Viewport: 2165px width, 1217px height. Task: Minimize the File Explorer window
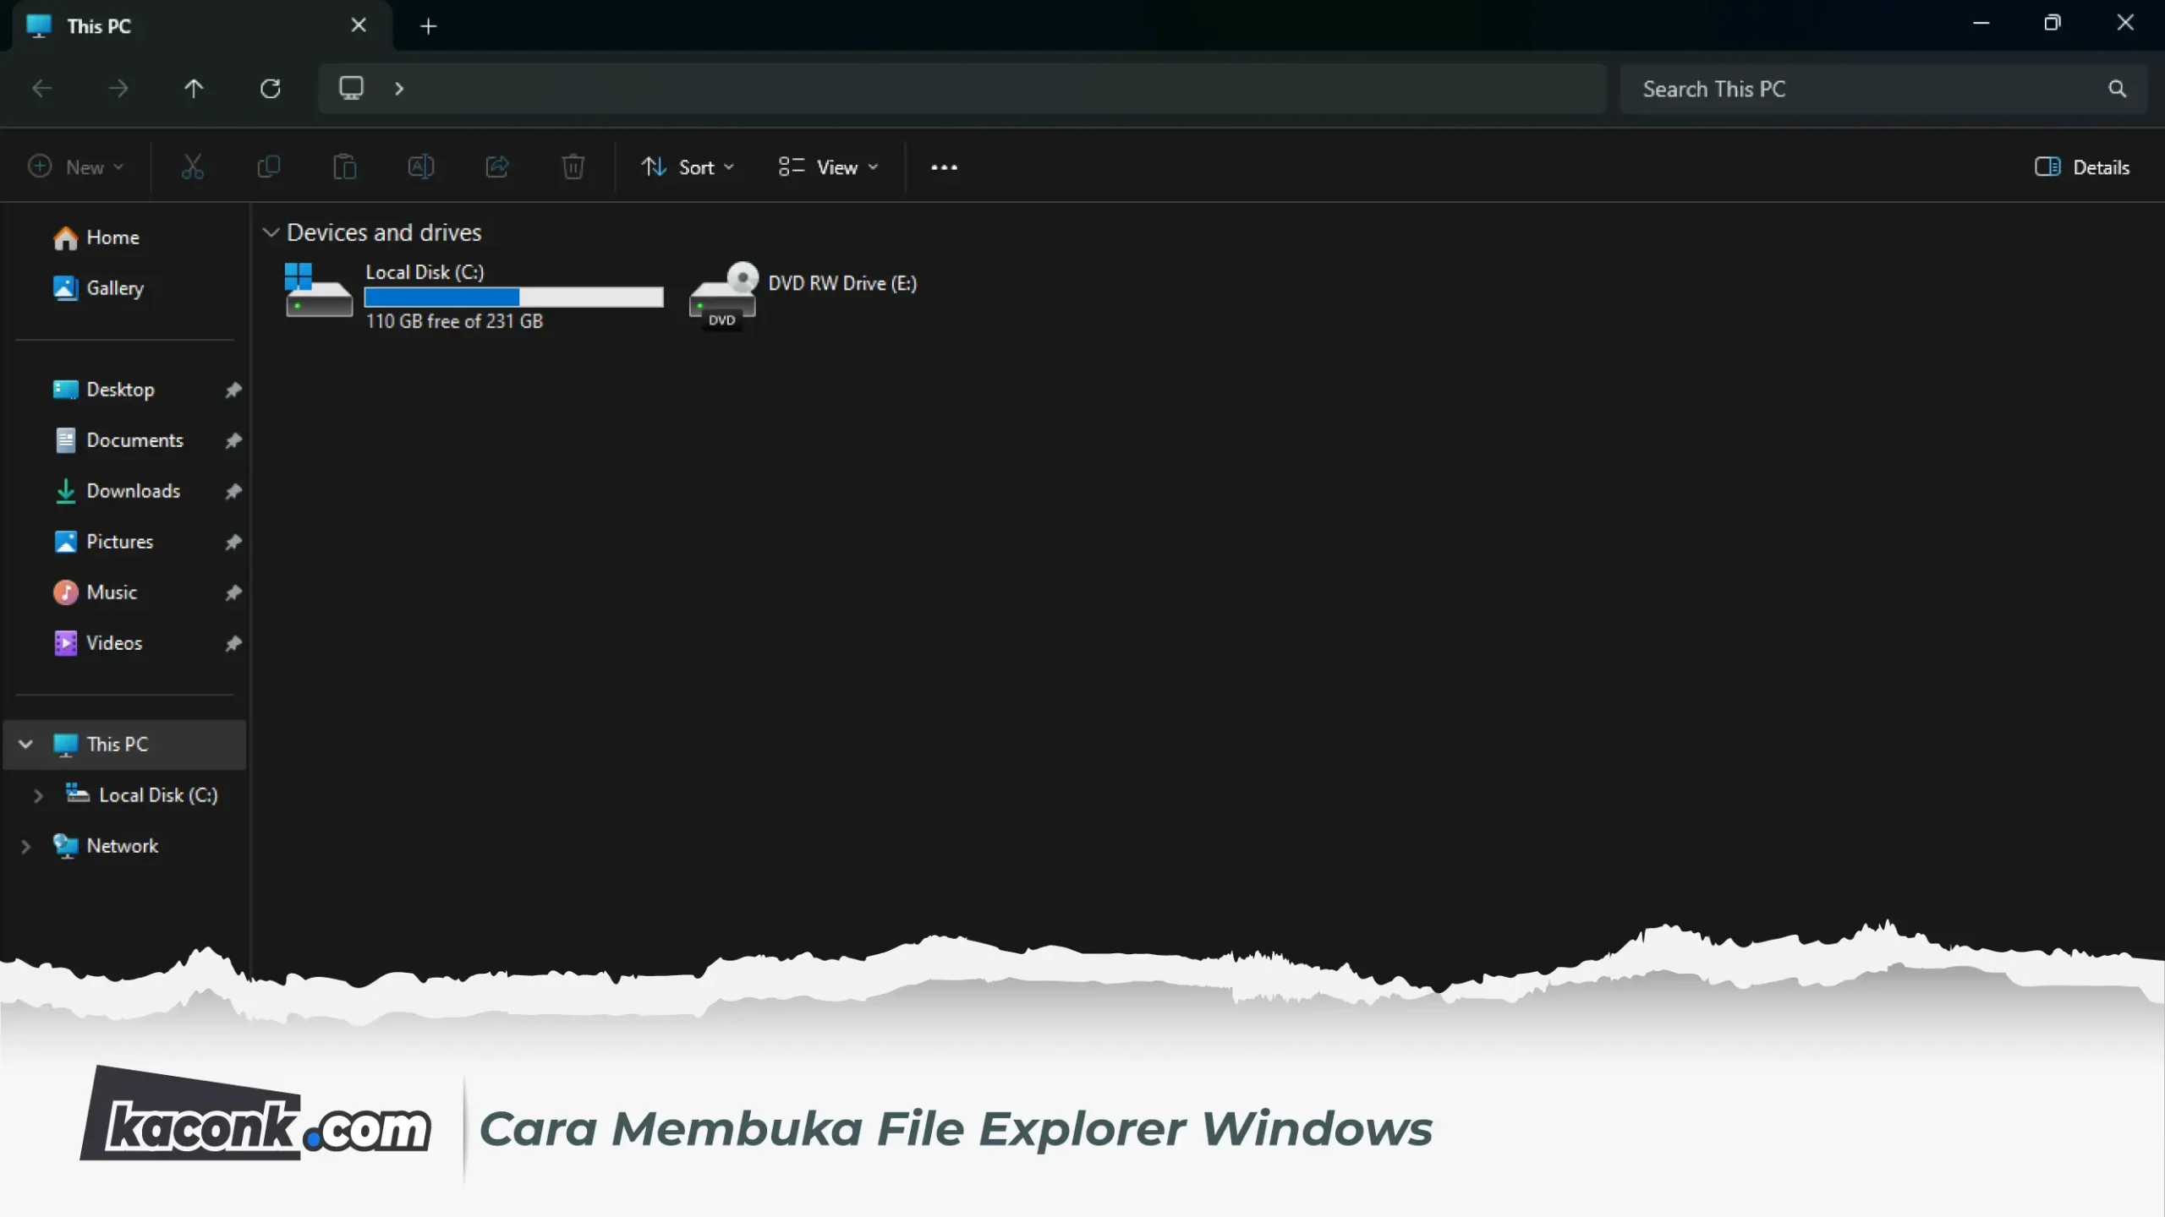coord(1981,24)
